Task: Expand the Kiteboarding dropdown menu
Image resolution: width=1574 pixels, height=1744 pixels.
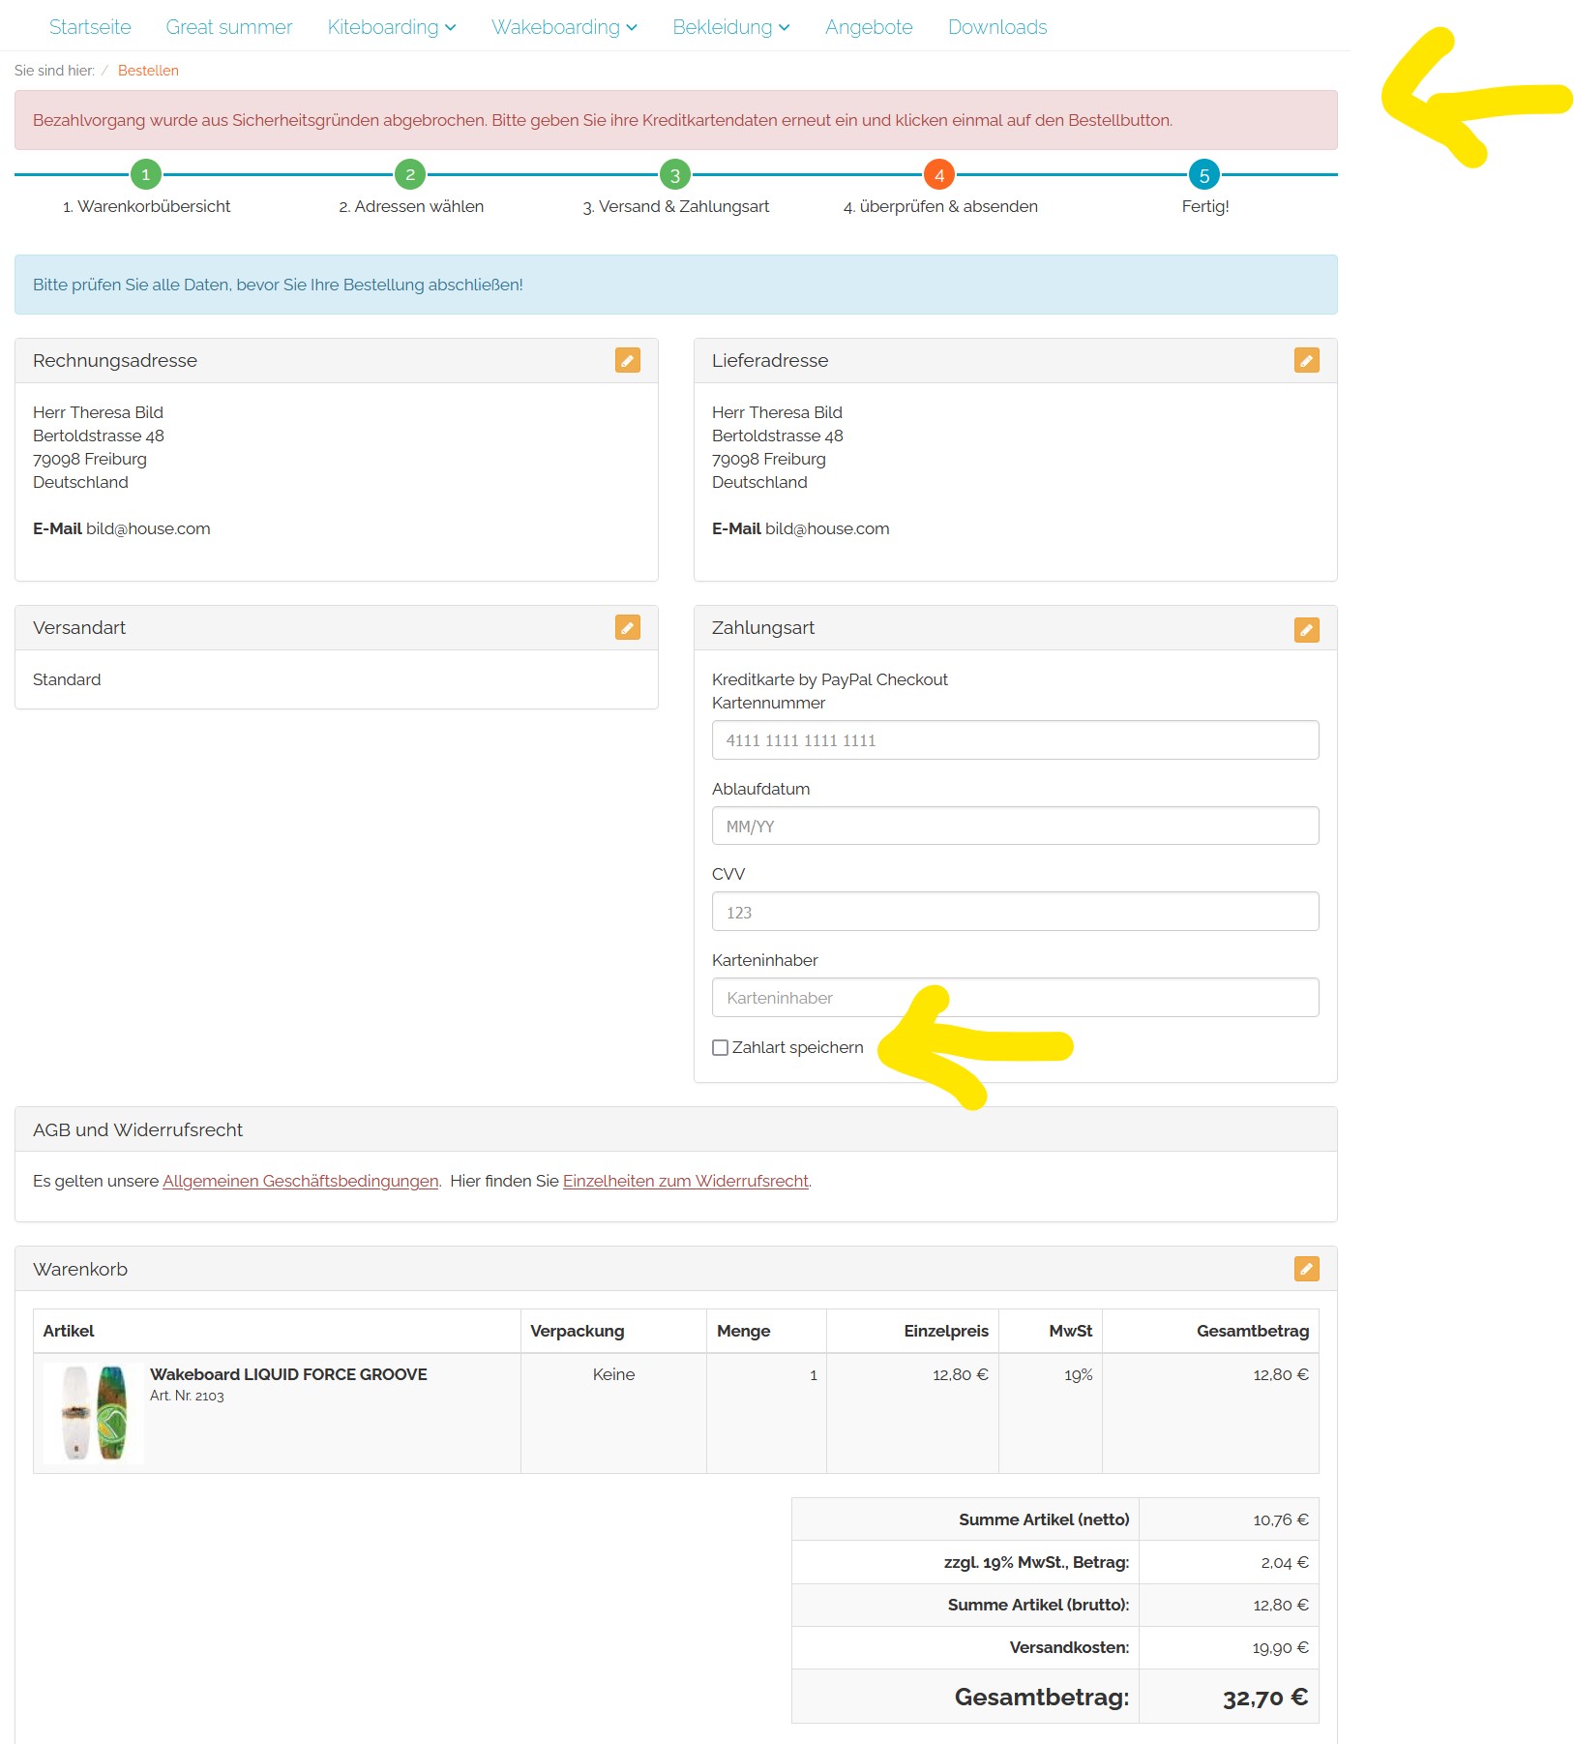Action: tap(391, 27)
